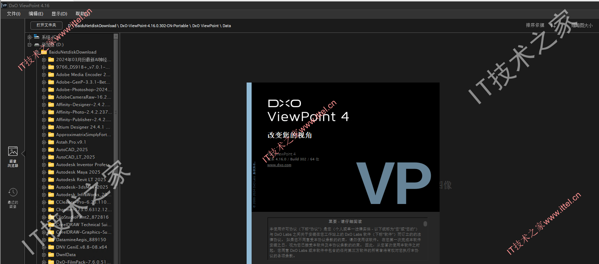The image size is (599, 264).
Task: Click the sidebar collapse arrow handle
Action: 23,154
